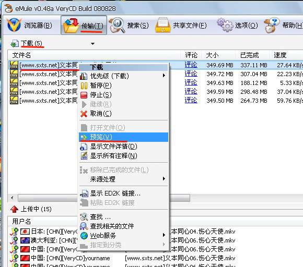
Task: Choose 停止(S) in the context menu
Action: pyautogui.click(x=123, y=95)
